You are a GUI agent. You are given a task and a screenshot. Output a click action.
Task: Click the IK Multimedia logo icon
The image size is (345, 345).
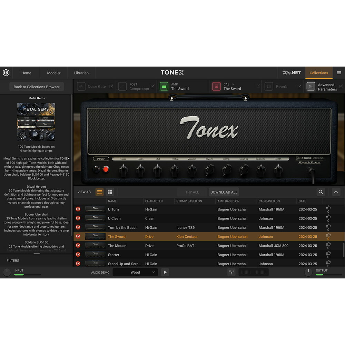pos(6,72)
